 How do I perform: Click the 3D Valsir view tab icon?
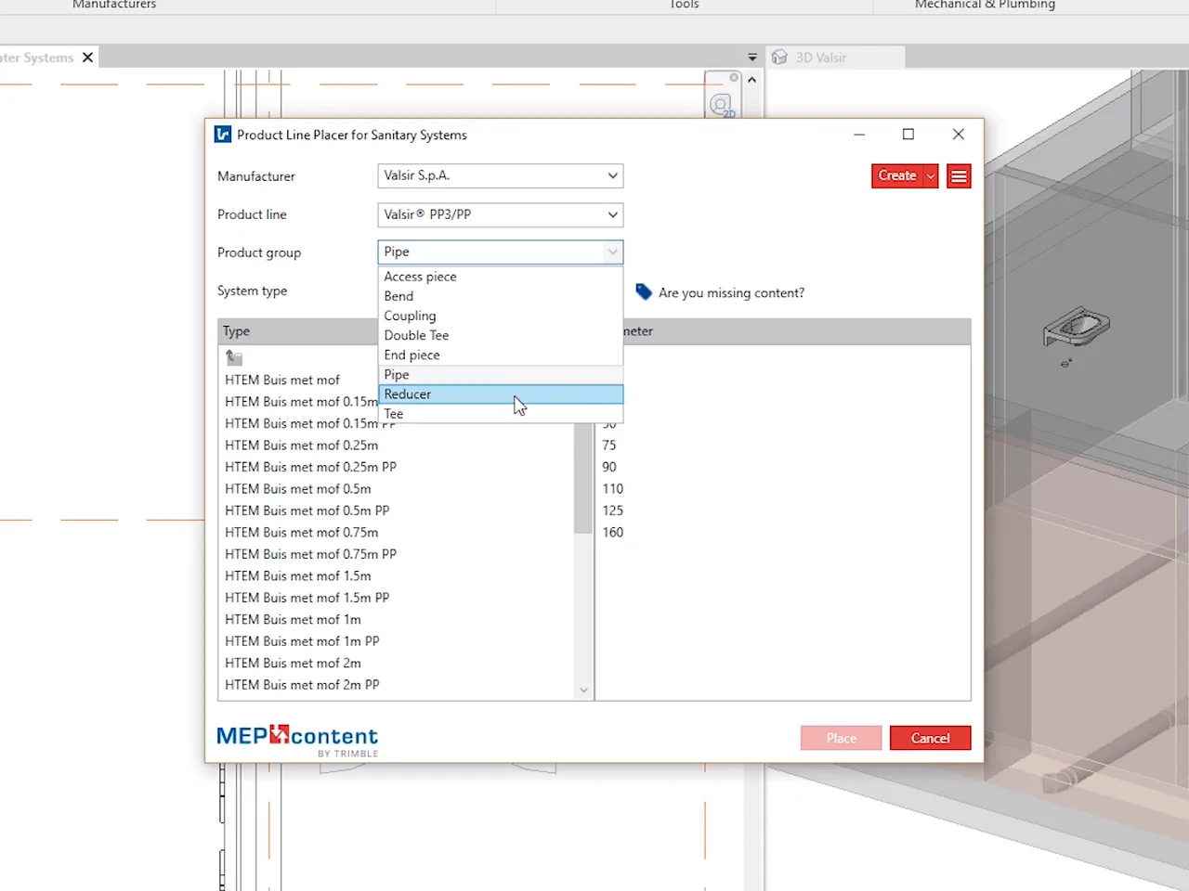(779, 58)
